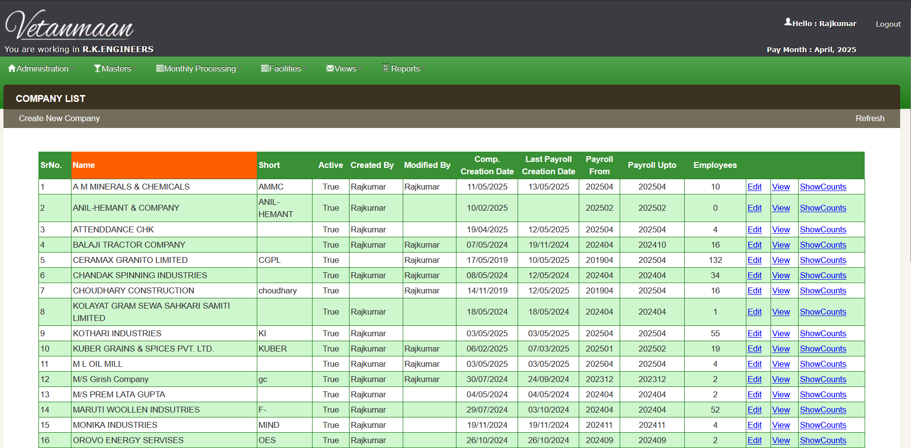This screenshot has width=911, height=448.
Task: Open the Facilities menu
Action: (x=285, y=68)
